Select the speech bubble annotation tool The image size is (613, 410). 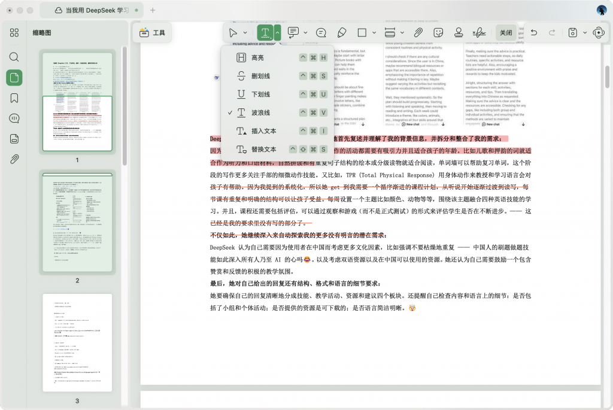pyautogui.click(x=321, y=33)
